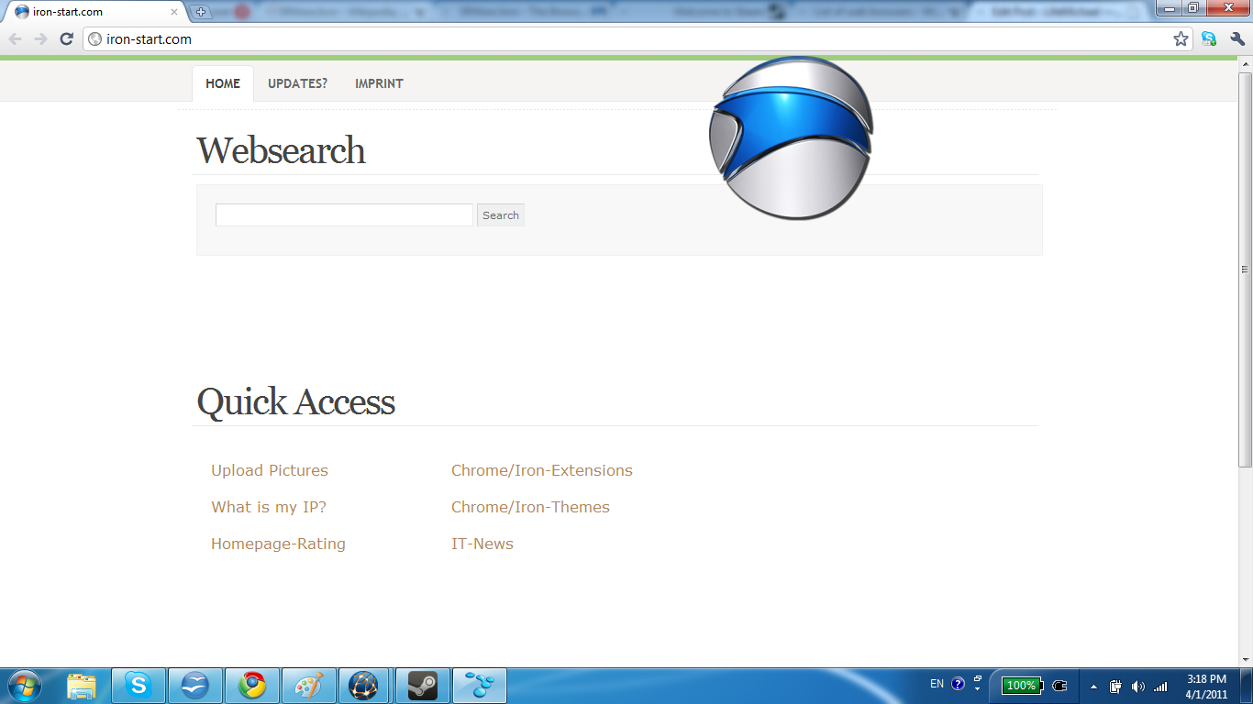The width and height of the screenshot is (1253, 704).
Task: Click the Search button
Action: (501, 215)
